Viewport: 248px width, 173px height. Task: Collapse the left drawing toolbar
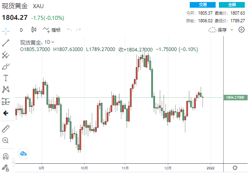[6, 113]
